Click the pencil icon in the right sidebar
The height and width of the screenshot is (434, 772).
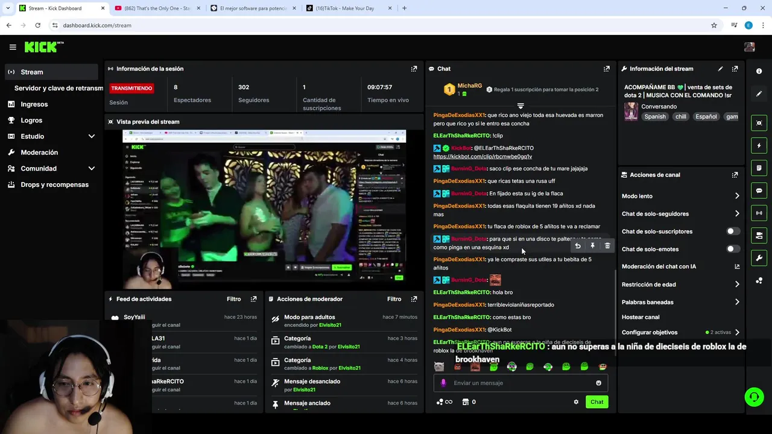click(x=759, y=94)
